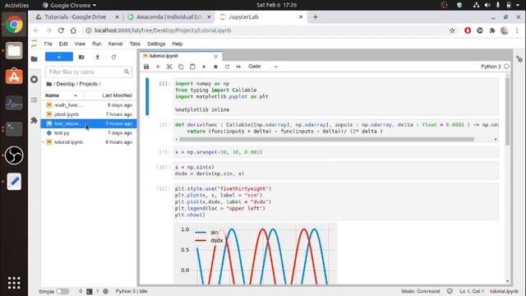The image size is (526, 296).
Task: Open the Kernel menu
Action: pos(115,44)
